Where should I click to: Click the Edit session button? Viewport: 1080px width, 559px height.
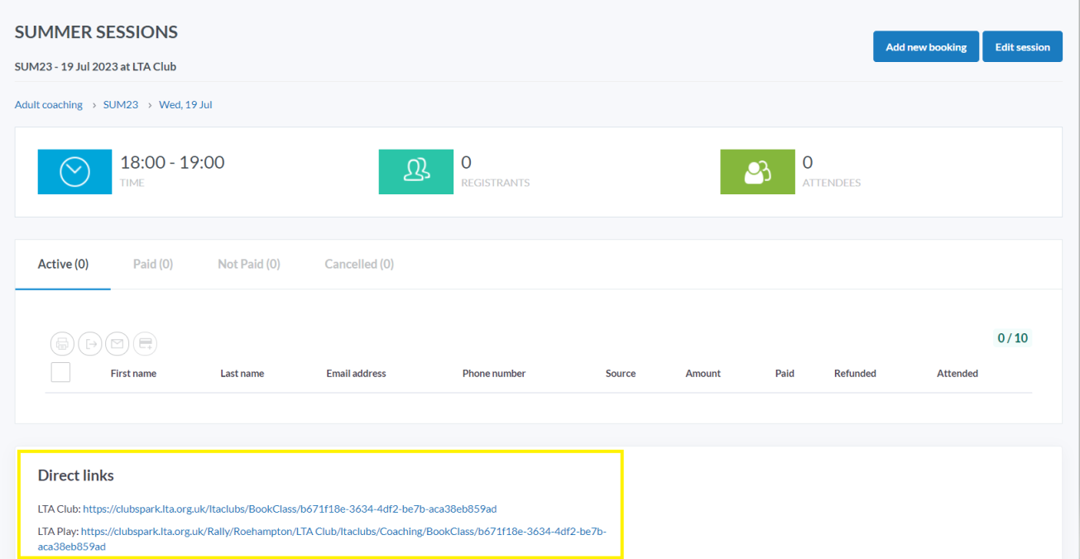1022,47
